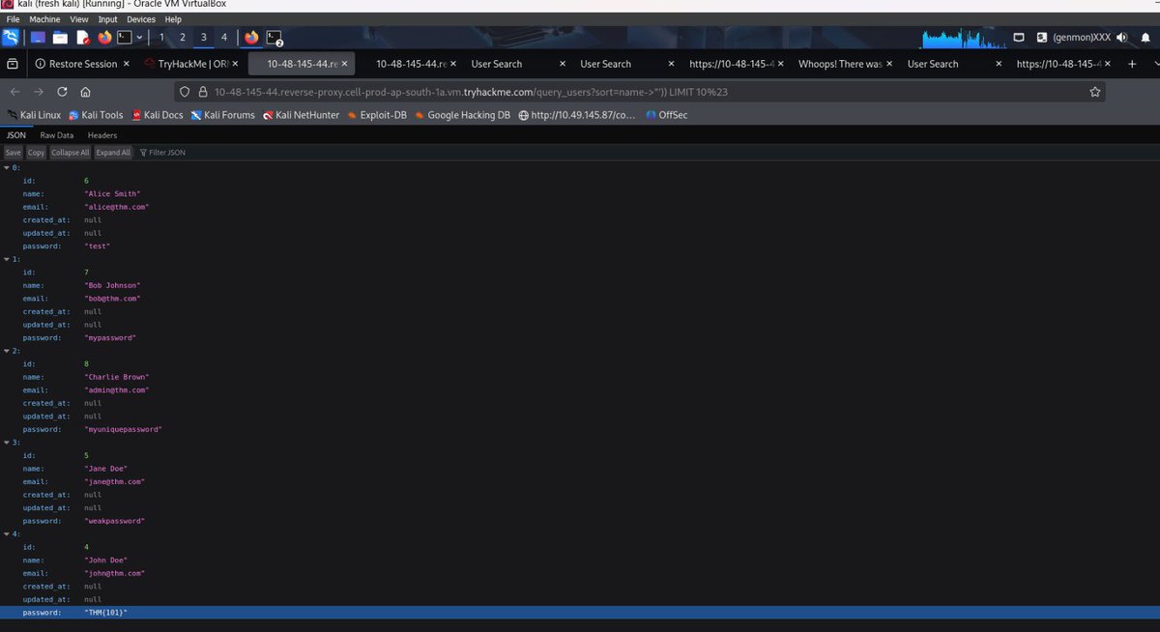This screenshot has width=1160, height=632.
Task: Open the Kali Linux bookmark
Action: point(34,115)
